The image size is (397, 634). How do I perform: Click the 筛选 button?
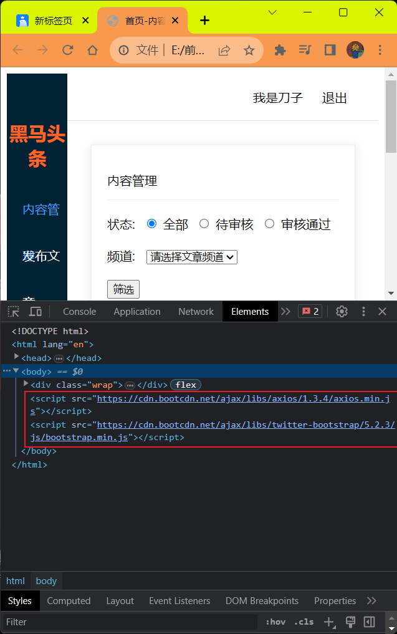[123, 289]
